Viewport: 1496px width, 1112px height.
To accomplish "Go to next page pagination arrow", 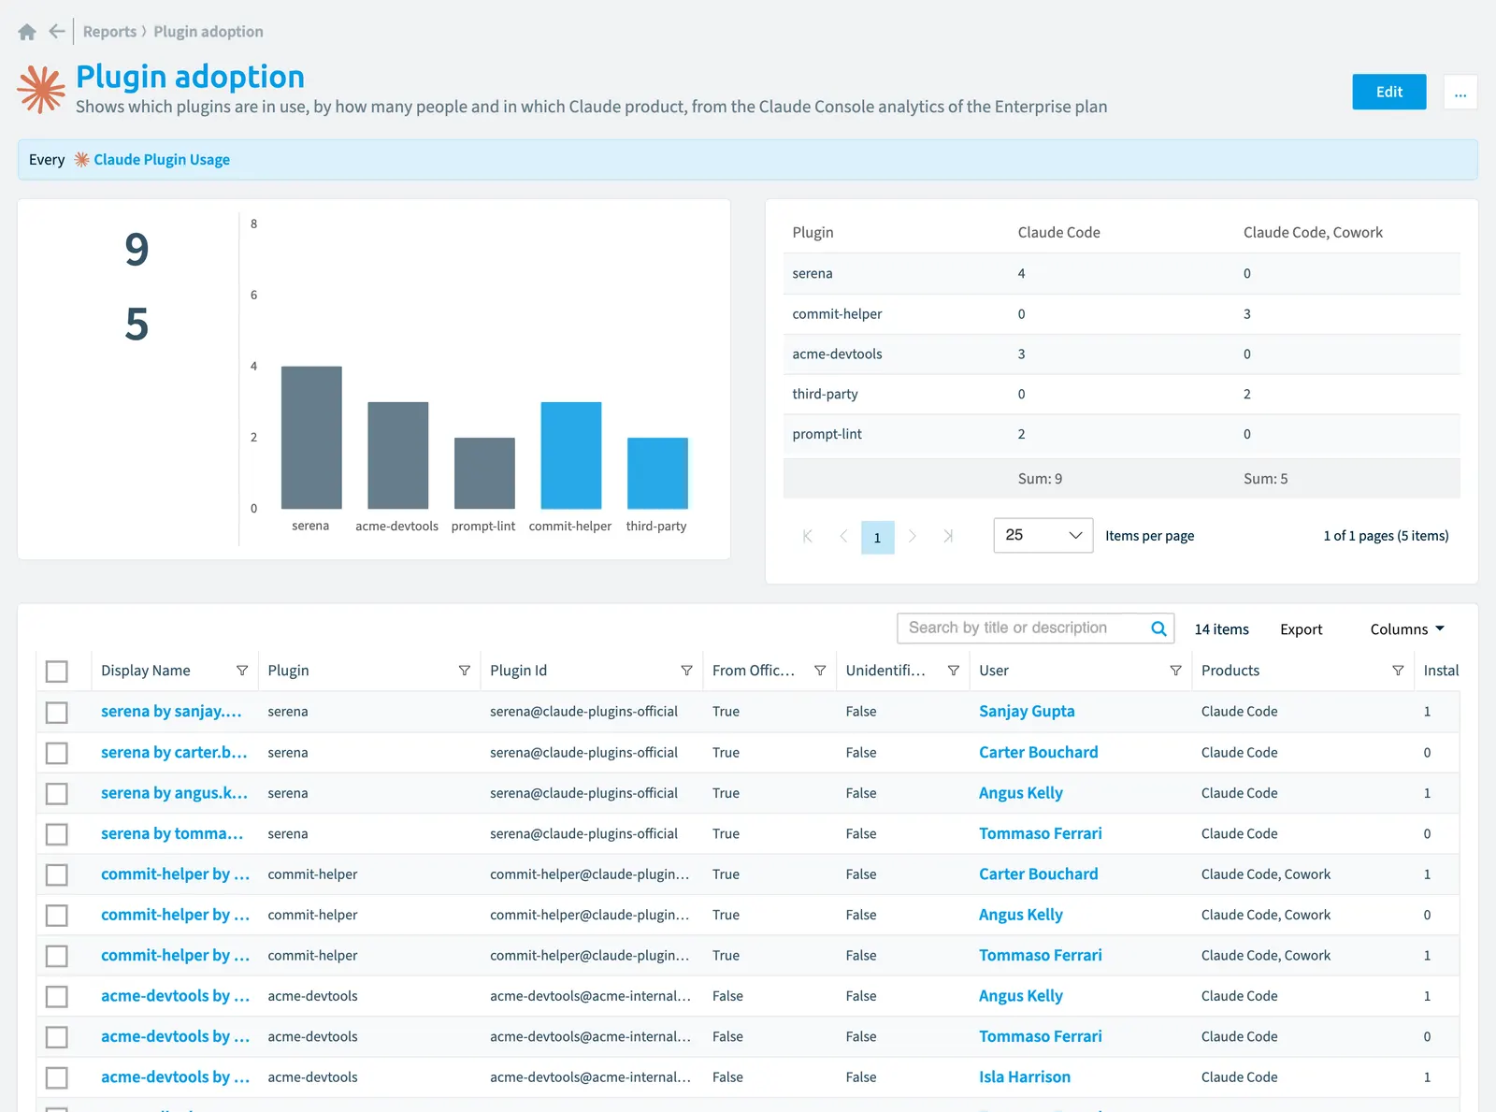I will point(913,536).
